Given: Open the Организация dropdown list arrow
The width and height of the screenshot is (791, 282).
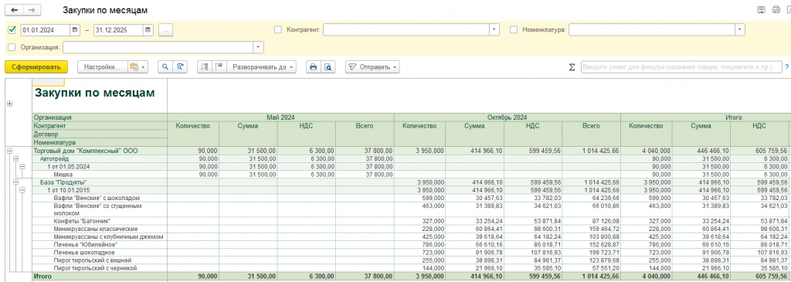Looking at the screenshot, I should (258, 47).
